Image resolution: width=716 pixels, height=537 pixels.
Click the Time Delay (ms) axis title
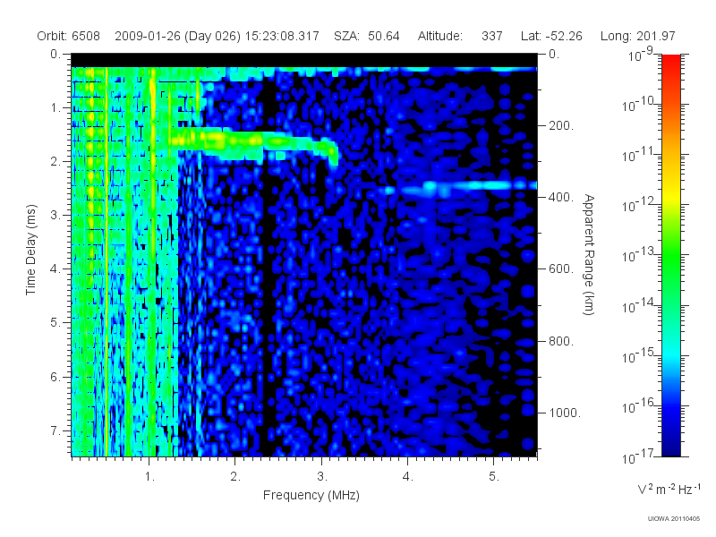tap(30, 250)
